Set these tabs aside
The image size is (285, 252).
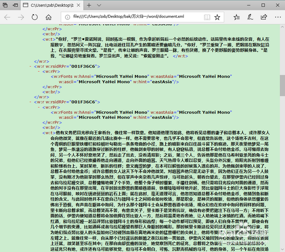[x=15, y=5]
